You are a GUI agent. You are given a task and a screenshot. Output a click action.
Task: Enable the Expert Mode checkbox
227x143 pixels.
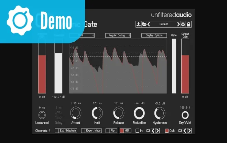click(83, 131)
